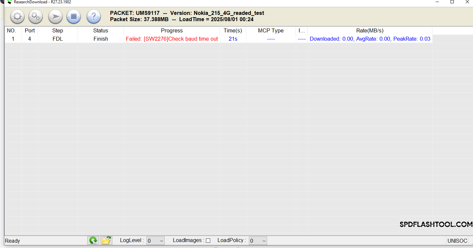The height and width of the screenshot is (248, 473).
Task: Click the Time(s) column header
Action: coord(233,30)
